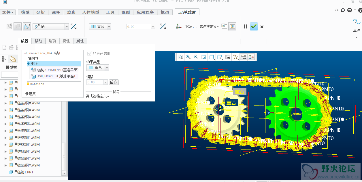
Task: Switch to the 视图 ribbon tab
Action: (126, 12)
